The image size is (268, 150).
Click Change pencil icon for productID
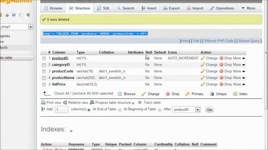pos(203,58)
